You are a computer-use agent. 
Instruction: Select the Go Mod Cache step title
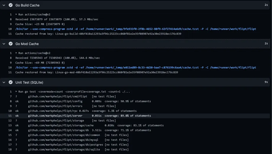(x=27, y=44)
